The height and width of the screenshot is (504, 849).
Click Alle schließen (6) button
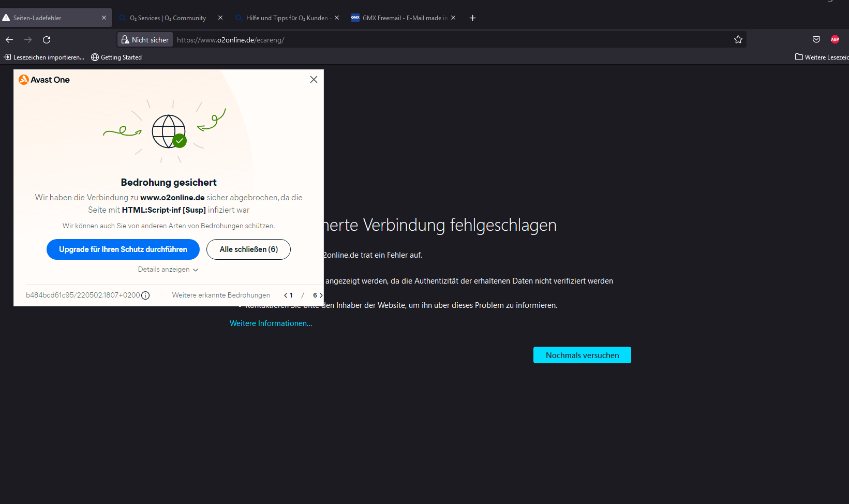248,249
